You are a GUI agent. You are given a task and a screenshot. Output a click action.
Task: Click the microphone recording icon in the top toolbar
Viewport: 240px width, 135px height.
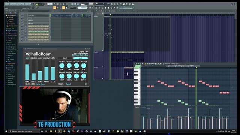(x=118, y=4)
